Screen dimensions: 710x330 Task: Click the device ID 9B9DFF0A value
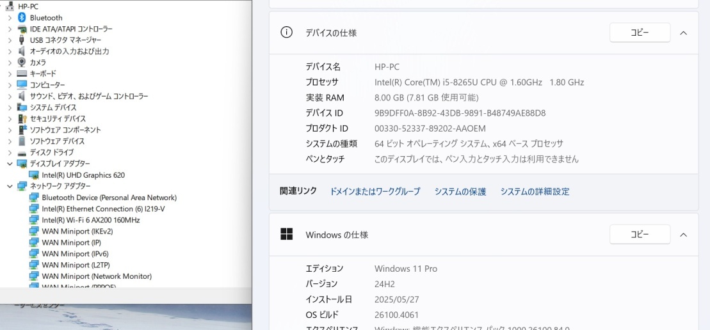tap(460, 113)
